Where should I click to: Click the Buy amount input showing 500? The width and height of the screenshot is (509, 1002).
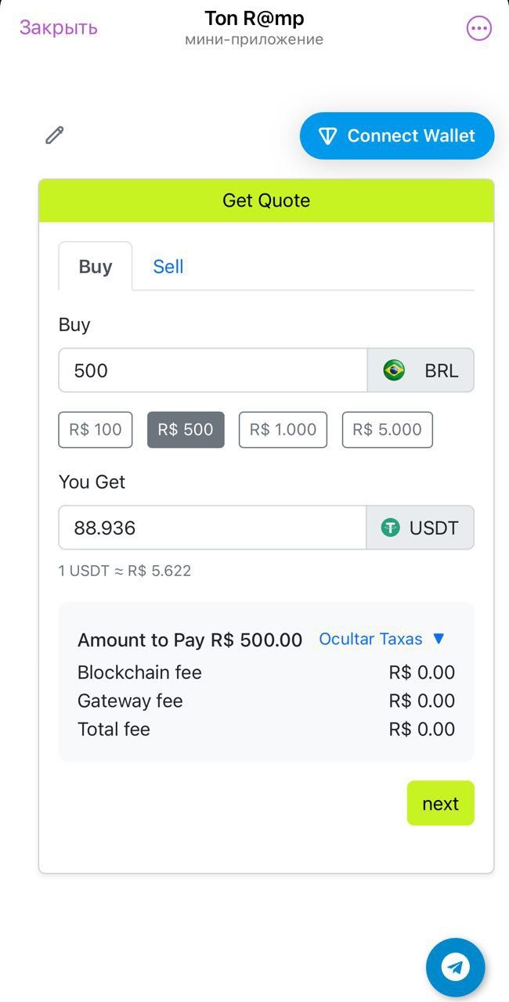tap(211, 369)
